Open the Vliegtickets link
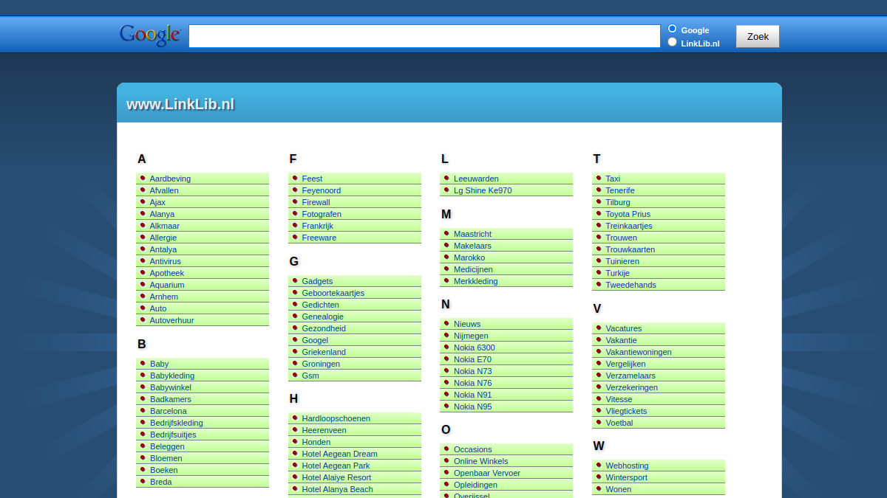This screenshot has height=498, width=887. [x=626, y=411]
